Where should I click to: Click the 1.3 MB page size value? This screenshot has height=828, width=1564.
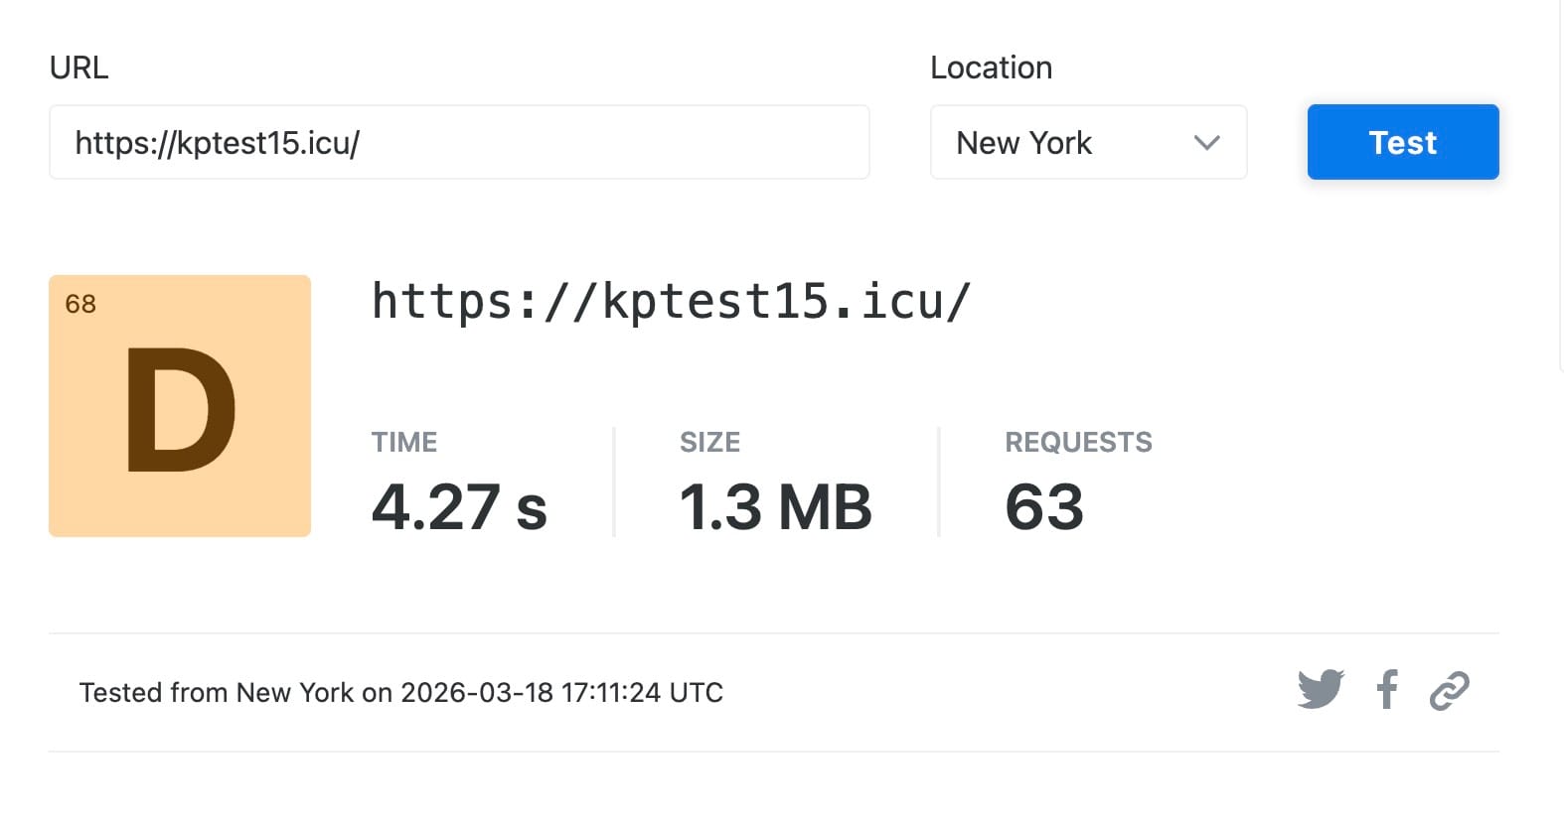pos(775,507)
